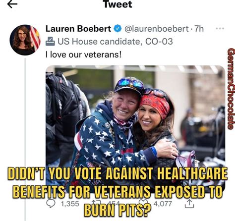235x221 pixels.
Task: Click the blue verified badge
Action: (x=117, y=29)
